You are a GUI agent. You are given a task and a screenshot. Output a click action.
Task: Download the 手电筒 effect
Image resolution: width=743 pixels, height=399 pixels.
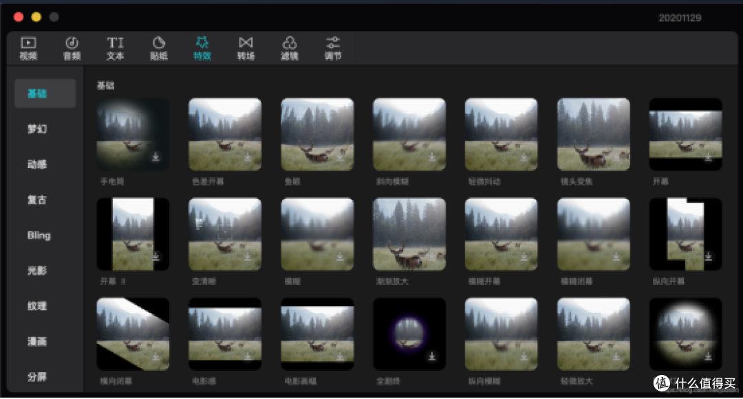pos(155,157)
